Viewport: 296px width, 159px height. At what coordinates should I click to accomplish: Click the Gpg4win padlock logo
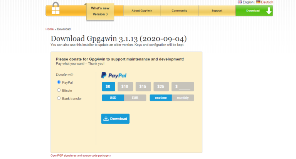[x=55, y=8]
